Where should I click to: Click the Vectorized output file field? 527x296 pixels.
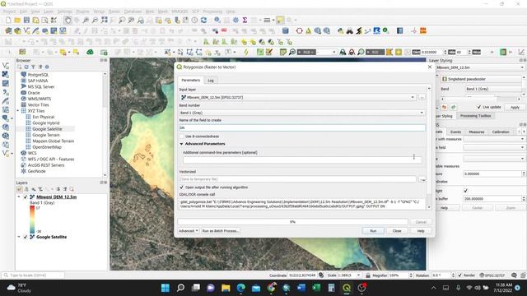[x=298, y=179]
